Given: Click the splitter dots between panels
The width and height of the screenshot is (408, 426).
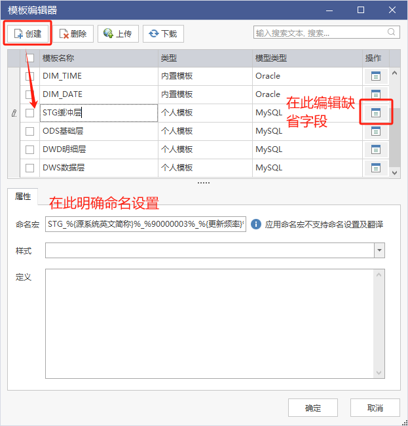Looking at the screenshot, I should coord(204,183).
